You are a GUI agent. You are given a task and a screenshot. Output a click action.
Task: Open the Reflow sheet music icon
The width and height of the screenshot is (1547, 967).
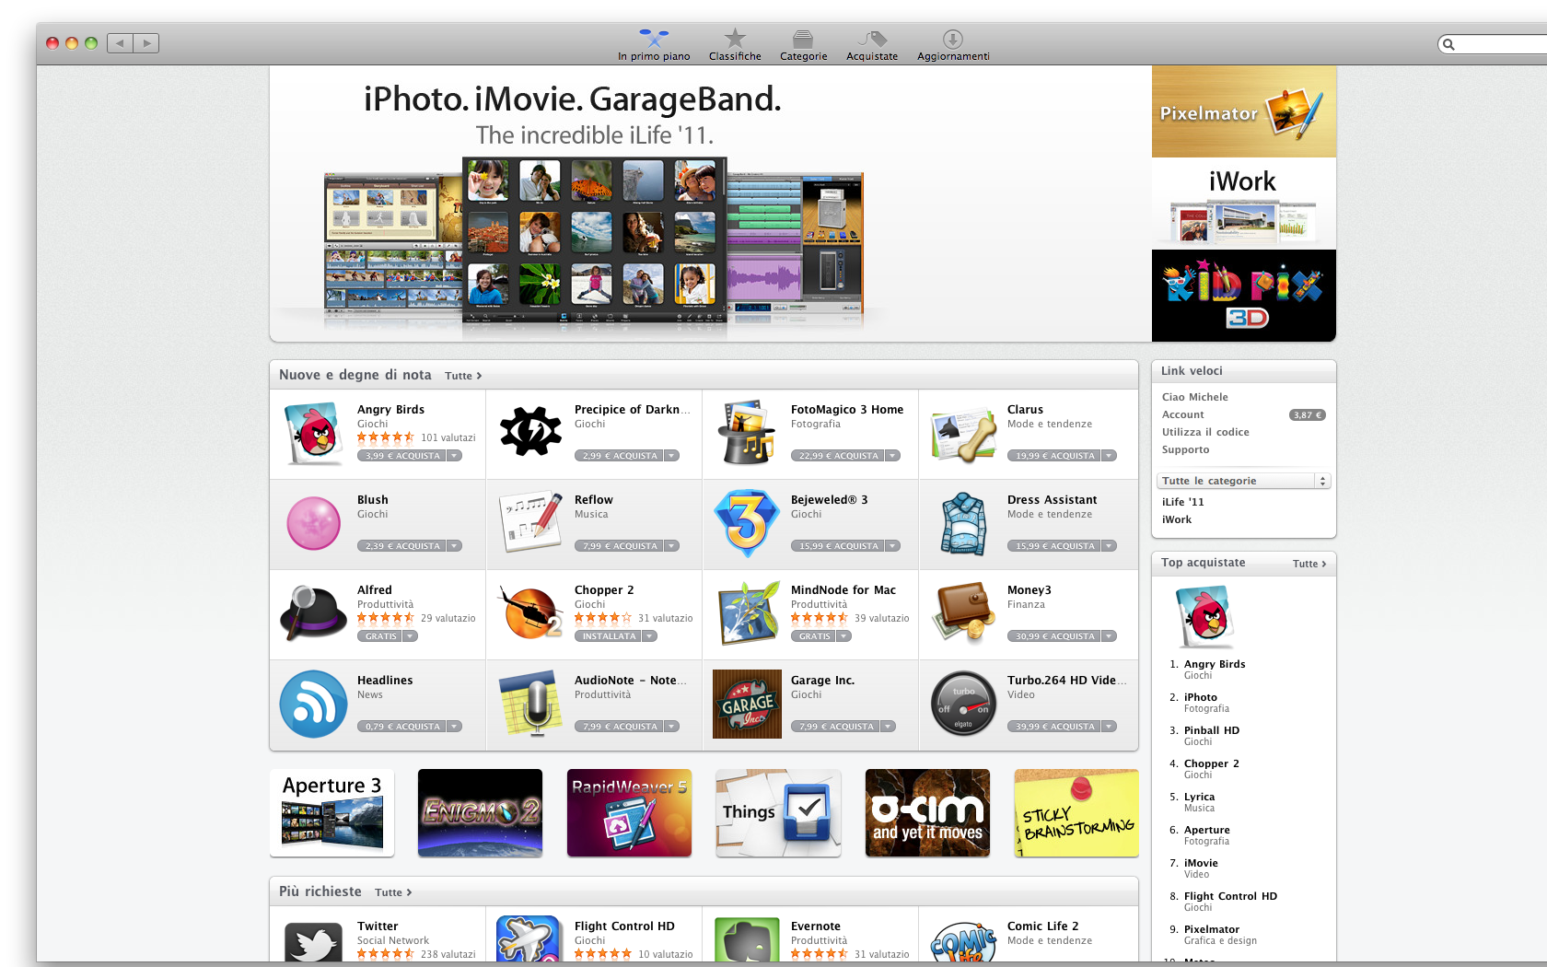click(530, 523)
